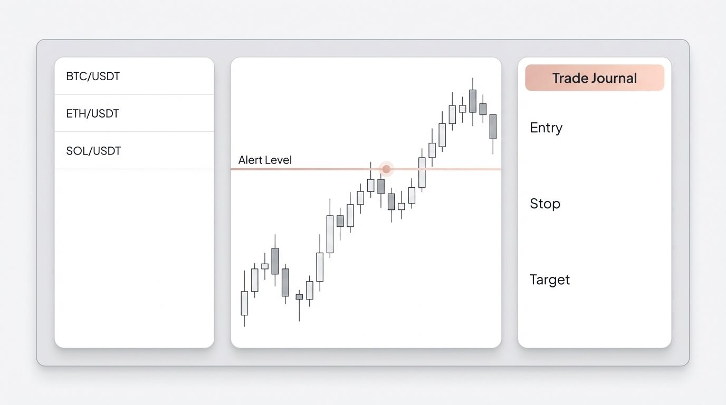This screenshot has height=405, width=726.
Task: Select the BTC/USDT pair in the watchlist
Action: tap(93, 76)
